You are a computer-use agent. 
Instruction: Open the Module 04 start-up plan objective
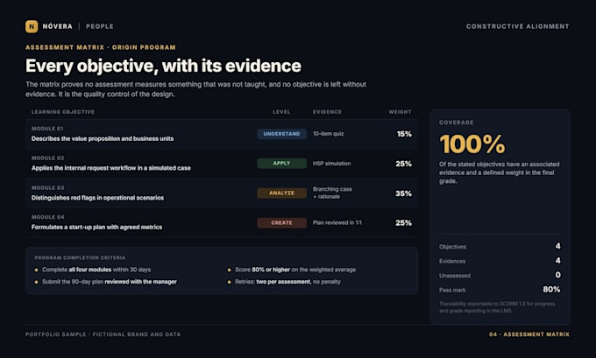tap(222, 223)
